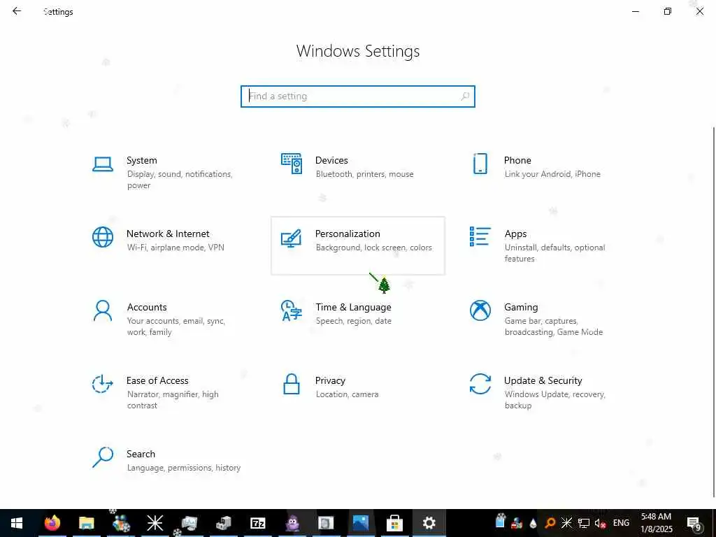The image size is (716, 537).
Task: Open the Privacy padlock icon
Action: [292, 384]
